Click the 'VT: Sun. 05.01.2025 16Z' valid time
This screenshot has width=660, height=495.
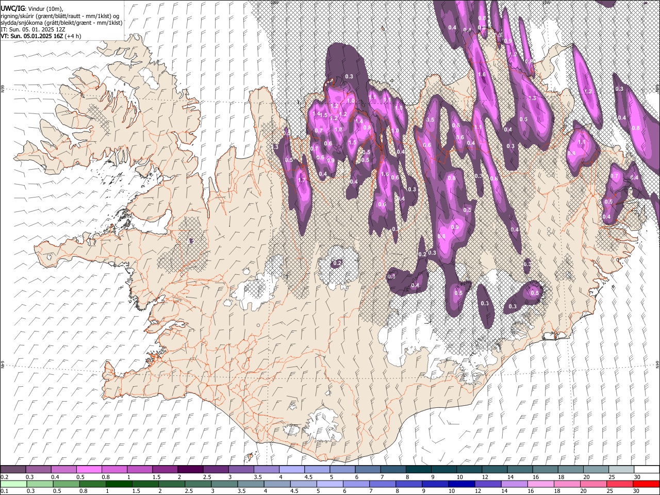(x=31, y=36)
